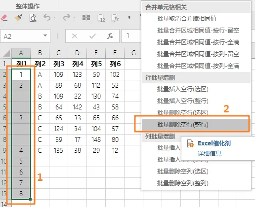Click the select-all corner triangle

coord(6,53)
